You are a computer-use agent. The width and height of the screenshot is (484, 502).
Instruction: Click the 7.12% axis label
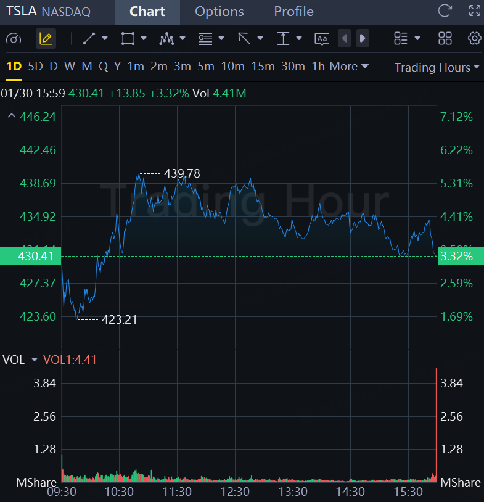click(x=456, y=117)
